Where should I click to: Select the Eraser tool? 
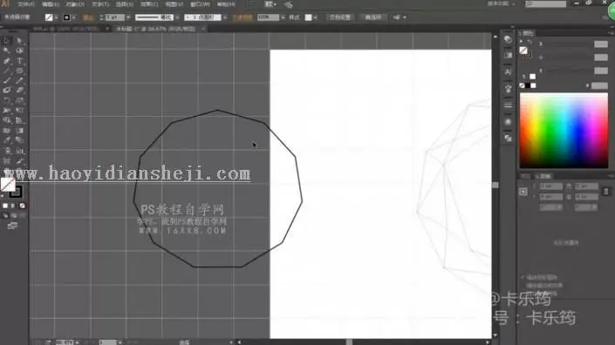(19, 91)
